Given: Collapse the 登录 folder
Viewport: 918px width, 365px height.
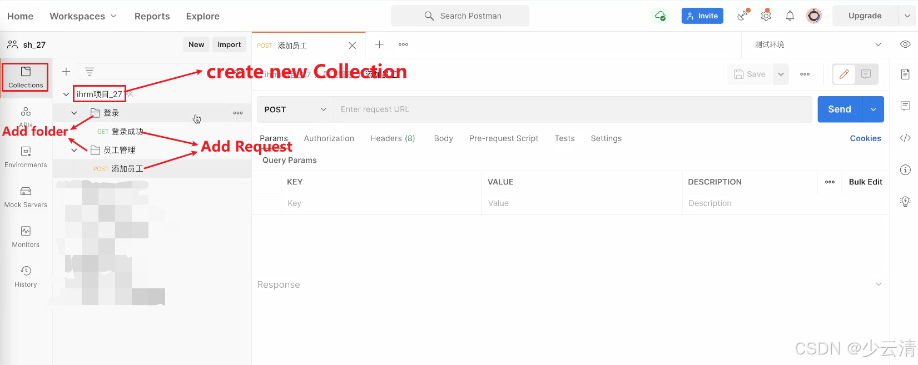Looking at the screenshot, I should click(x=74, y=113).
